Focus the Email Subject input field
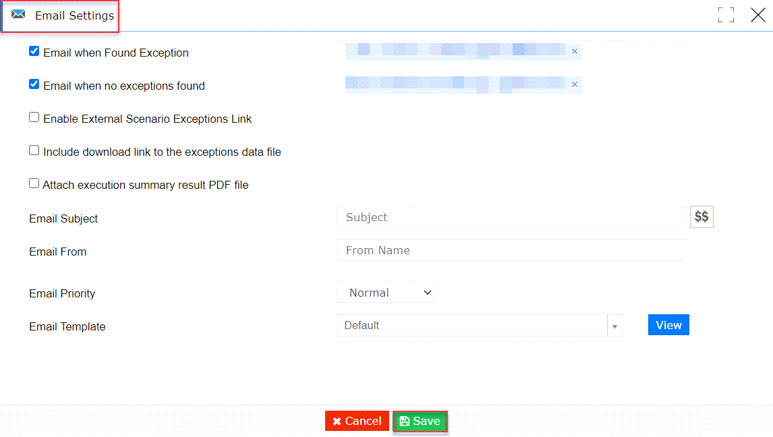This screenshot has width=773, height=437. [x=511, y=217]
